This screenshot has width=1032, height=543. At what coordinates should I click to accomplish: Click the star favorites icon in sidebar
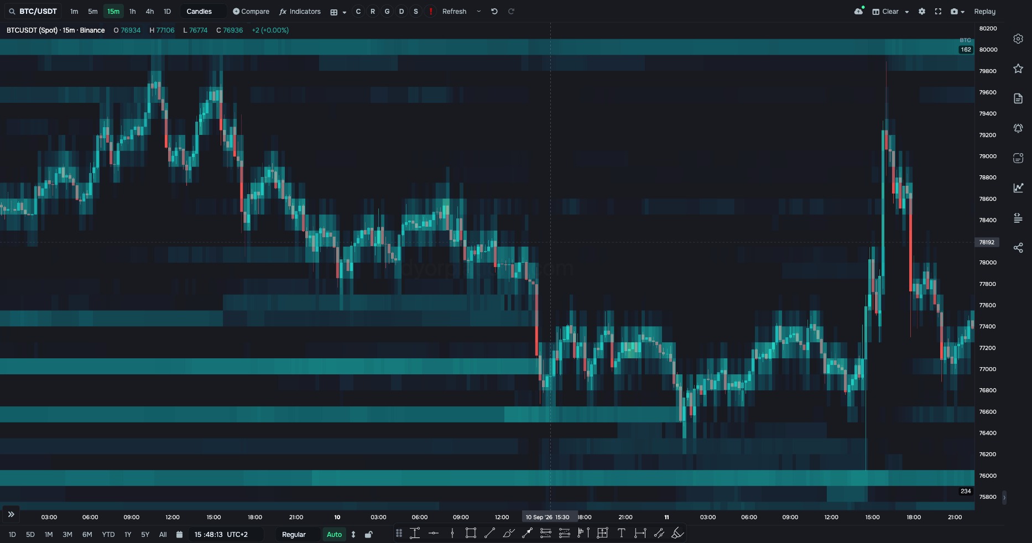pos(1018,69)
